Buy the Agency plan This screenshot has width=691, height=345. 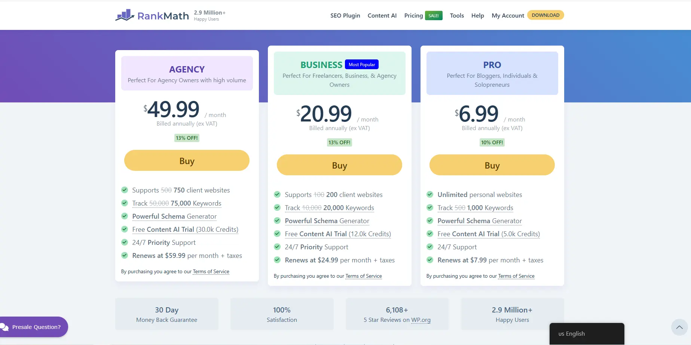[x=187, y=161]
